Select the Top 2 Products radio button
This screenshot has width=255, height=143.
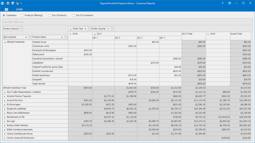tap(49, 15)
